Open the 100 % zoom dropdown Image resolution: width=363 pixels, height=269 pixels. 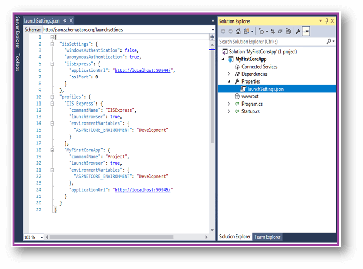coord(42,237)
